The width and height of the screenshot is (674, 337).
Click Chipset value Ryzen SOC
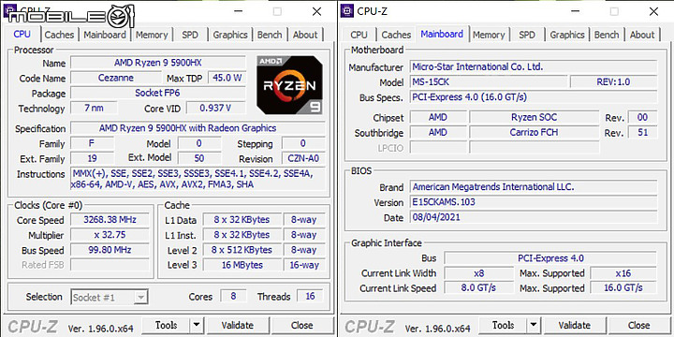tap(535, 117)
